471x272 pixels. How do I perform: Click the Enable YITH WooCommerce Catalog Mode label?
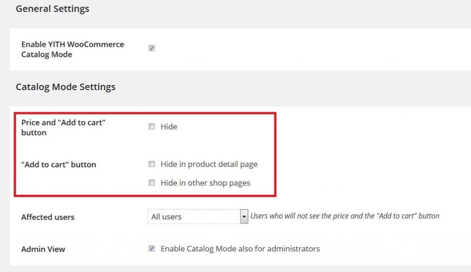pyautogui.click(x=73, y=49)
